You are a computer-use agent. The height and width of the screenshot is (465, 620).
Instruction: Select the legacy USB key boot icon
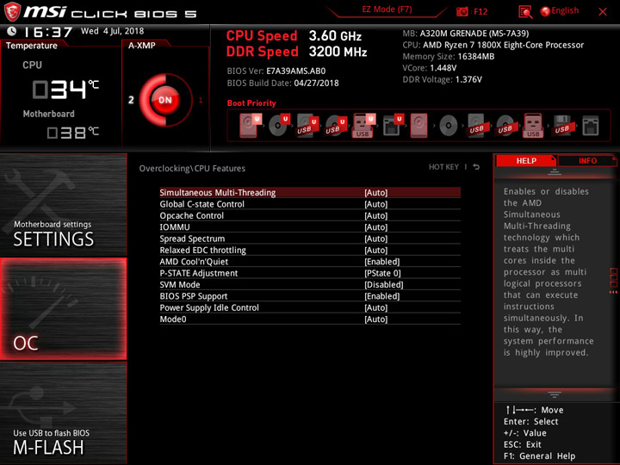click(x=533, y=126)
